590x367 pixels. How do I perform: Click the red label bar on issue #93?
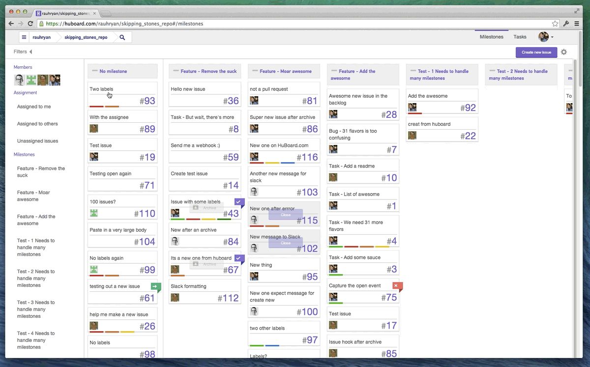coord(96,107)
